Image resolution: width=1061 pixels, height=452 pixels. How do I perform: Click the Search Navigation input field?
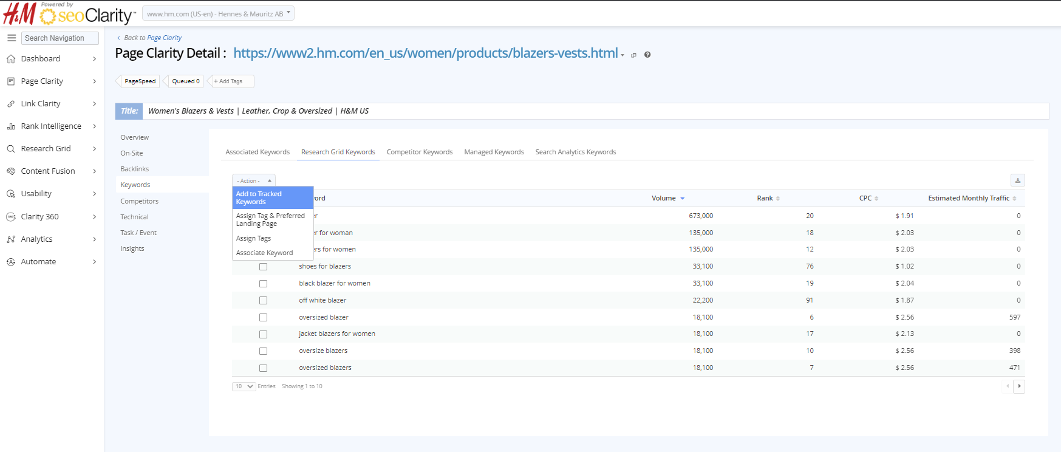[60, 38]
